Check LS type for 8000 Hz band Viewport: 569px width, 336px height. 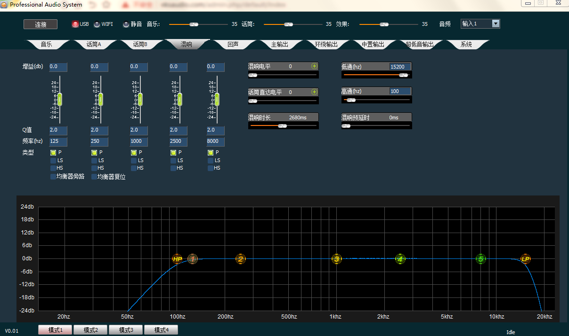click(211, 160)
